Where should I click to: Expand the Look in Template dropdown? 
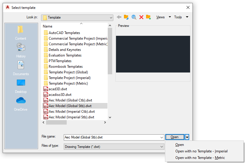(x=77, y=17)
